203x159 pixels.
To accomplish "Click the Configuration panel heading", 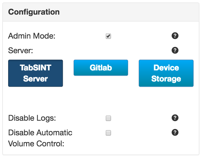I will pyautogui.click(x=34, y=12).
